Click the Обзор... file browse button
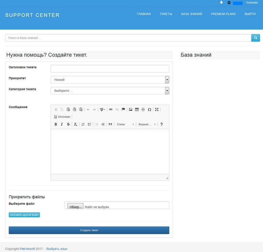This screenshot has width=263, height=252. (75, 207)
